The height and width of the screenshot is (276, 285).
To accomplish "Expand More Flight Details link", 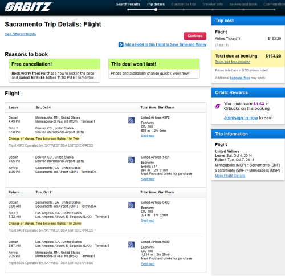I will 230,176.
